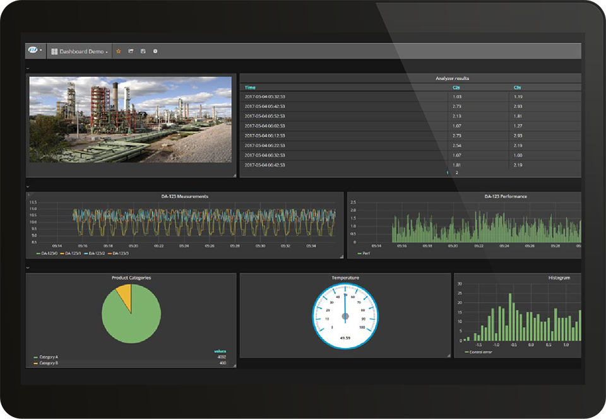Star the dashboard as favorite
The width and height of the screenshot is (606, 419).
point(119,51)
